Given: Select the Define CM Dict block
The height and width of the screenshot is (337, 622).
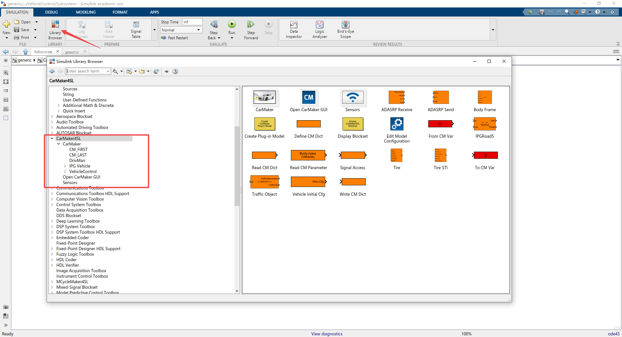Looking at the screenshot, I should click(309, 124).
